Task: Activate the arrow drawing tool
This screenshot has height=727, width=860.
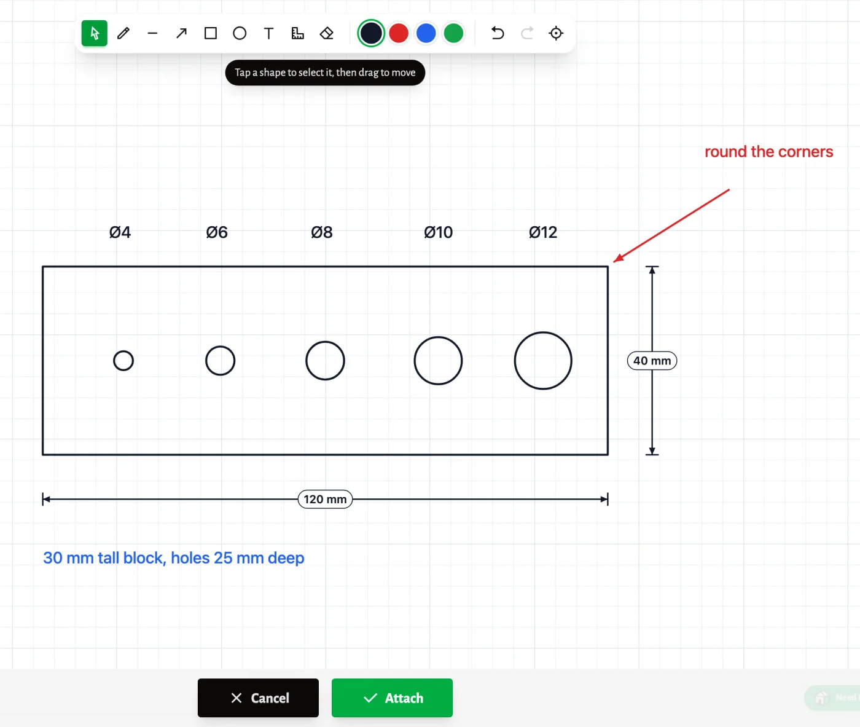Action: 181,33
